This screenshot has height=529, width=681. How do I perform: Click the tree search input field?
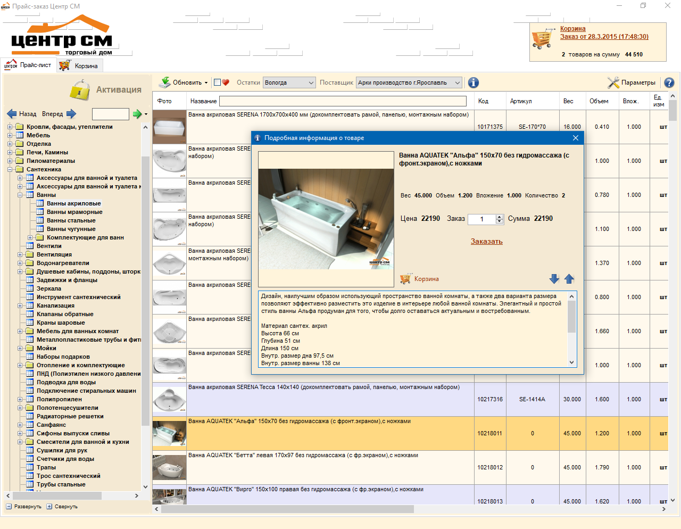click(111, 114)
